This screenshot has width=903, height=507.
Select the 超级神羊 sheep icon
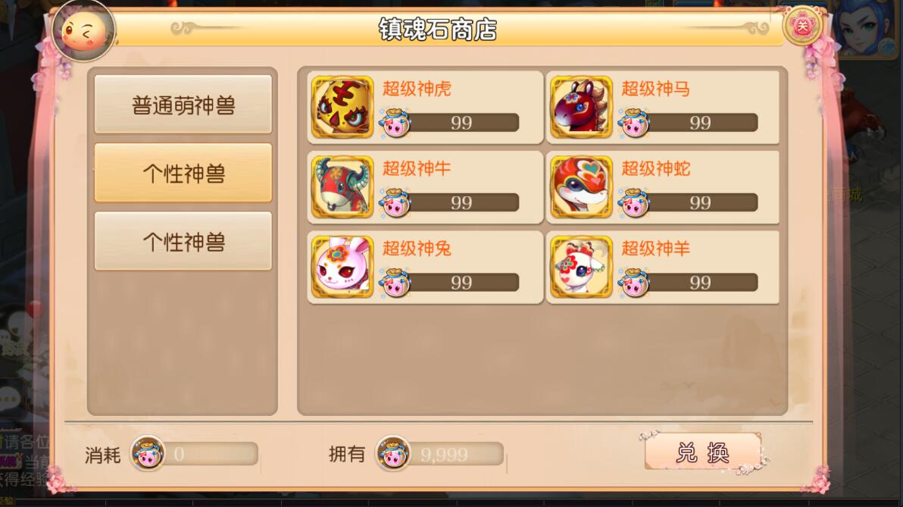[x=581, y=268]
